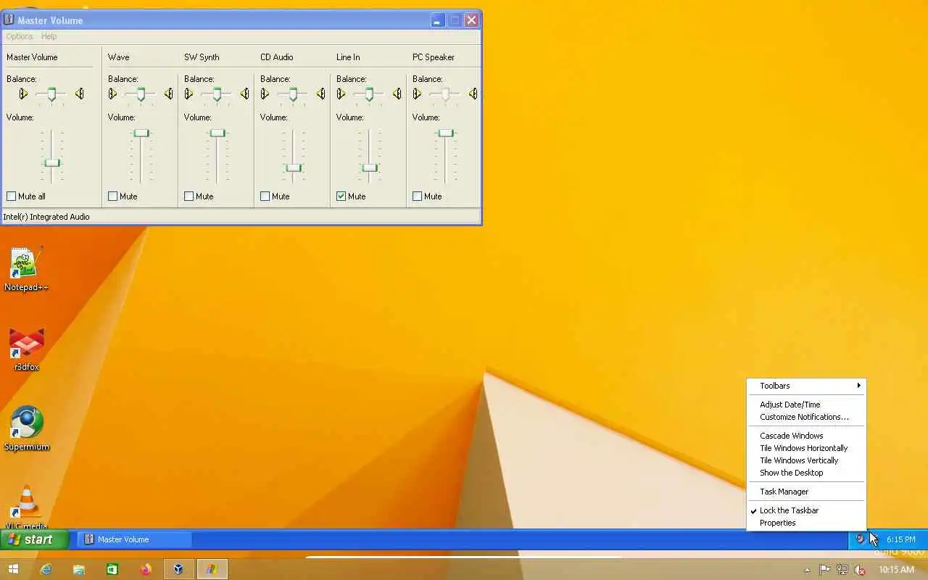Choose Adjust Date/Time from the context menu
This screenshot has width=928, height=580.
tap(806, 405)
